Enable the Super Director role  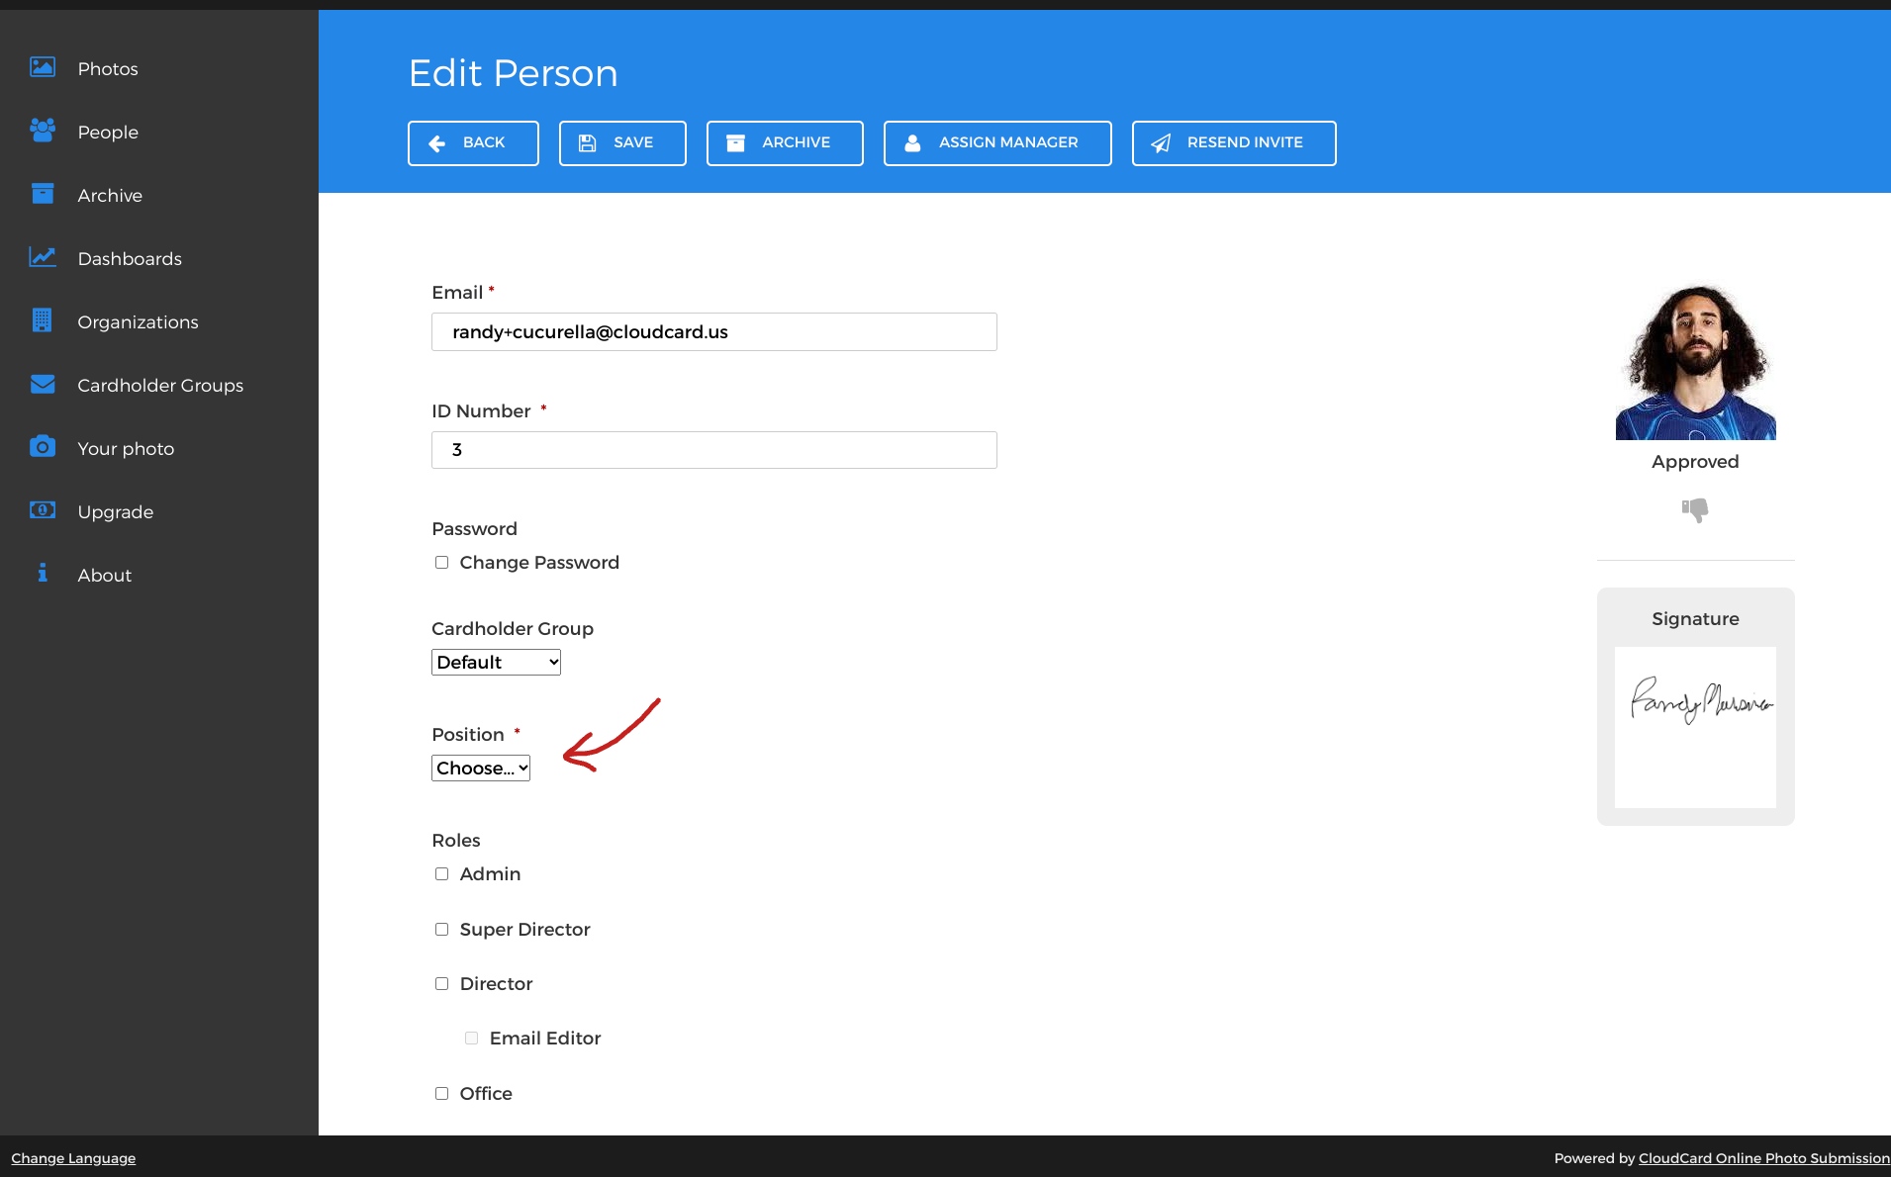(x=441, y=929)
